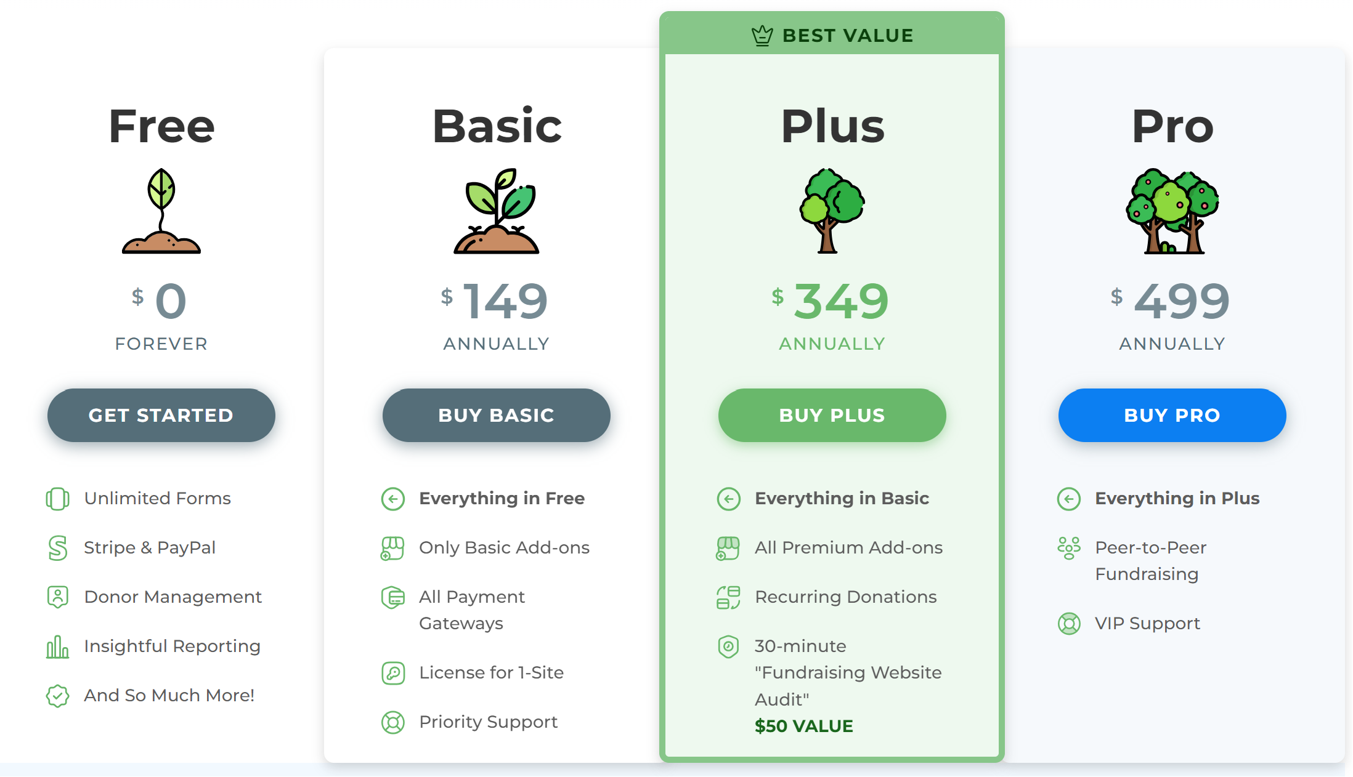Click the Recurring Donations icon

click(x=728, y=597)
